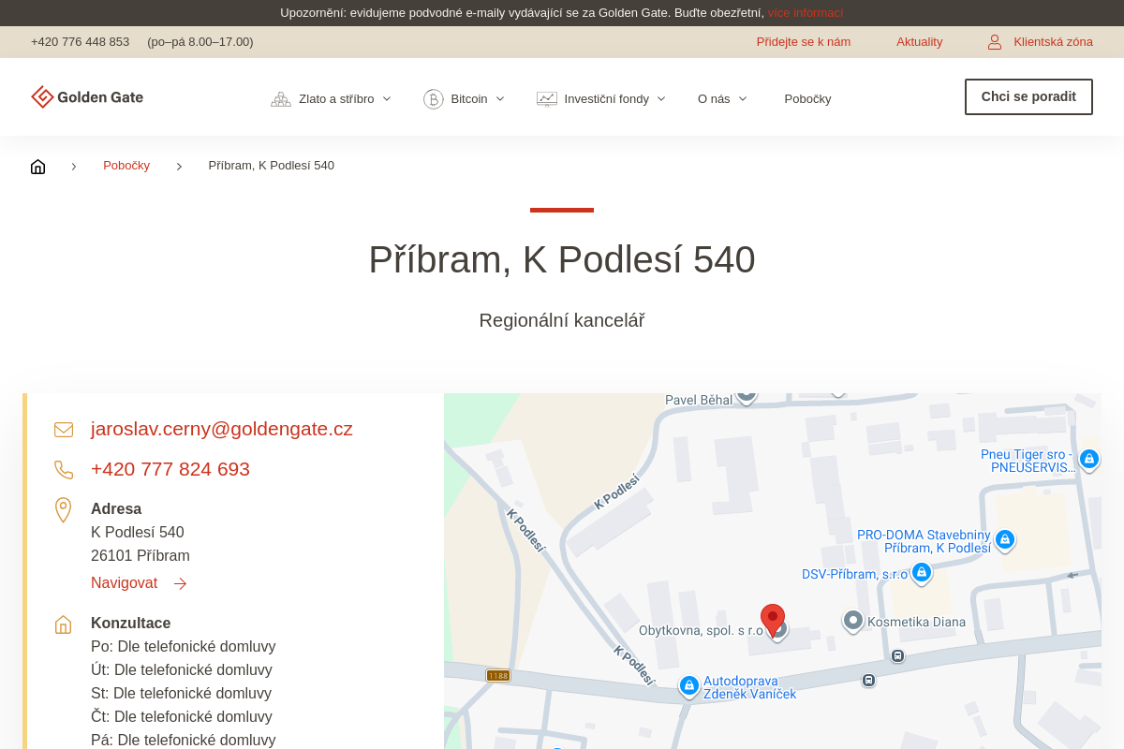The image size is (1124, 749).
Task: Expand the O nás menu
Action: pos(722,98)
